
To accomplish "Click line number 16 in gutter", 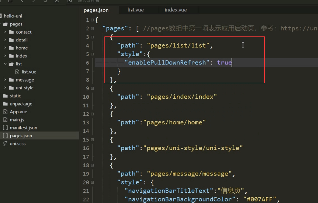I will coord(86,148).
